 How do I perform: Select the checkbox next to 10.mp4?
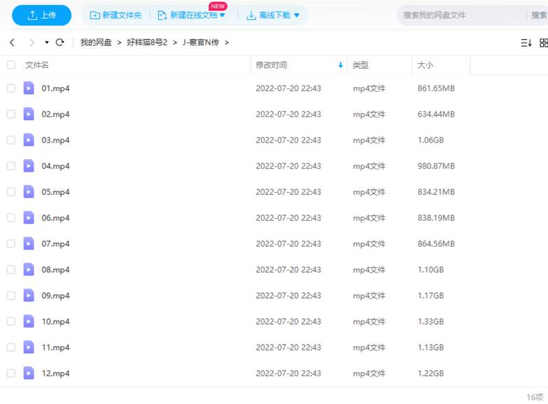11,321
